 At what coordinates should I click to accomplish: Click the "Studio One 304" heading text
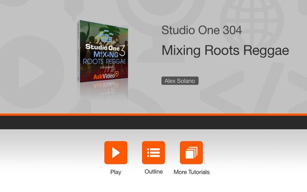[201, 30]
